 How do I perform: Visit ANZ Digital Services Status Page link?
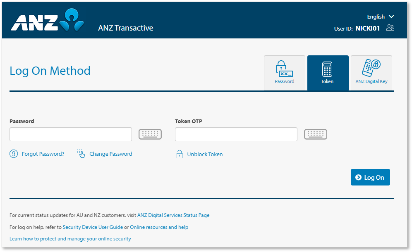click(173, 215)
